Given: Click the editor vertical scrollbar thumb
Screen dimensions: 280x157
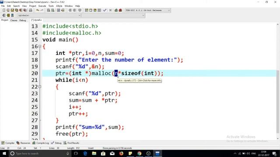Looking at the screenshot, I should coord(278,102).
